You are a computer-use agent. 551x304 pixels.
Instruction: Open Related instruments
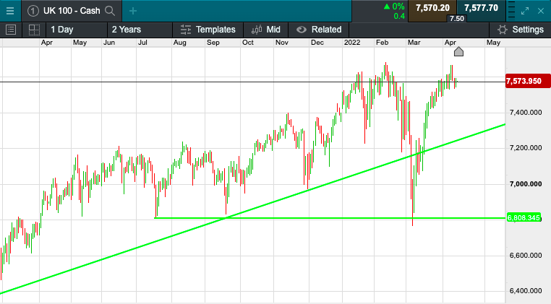point(319,30)
